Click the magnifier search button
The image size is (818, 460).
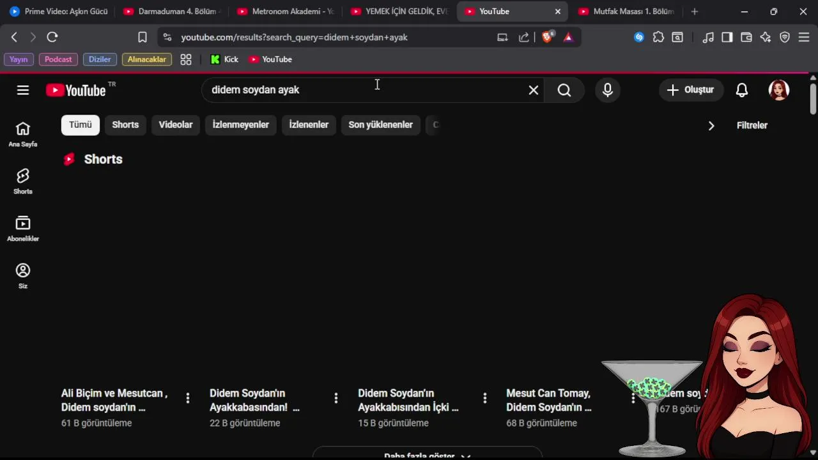(x=564, y=90)
